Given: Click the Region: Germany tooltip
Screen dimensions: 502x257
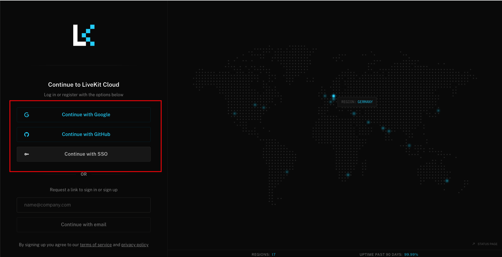Looking at the screenshot, I should (x=357, y=102).
